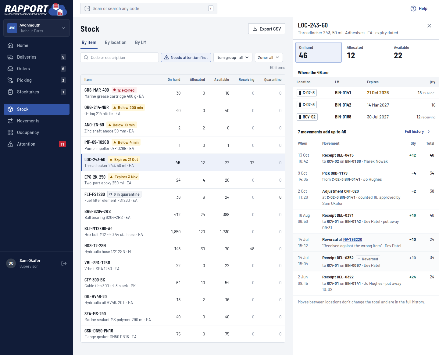This screenshot has height=355, width=439.
Task: Switch to the By location tab
Action: point(116,42)
